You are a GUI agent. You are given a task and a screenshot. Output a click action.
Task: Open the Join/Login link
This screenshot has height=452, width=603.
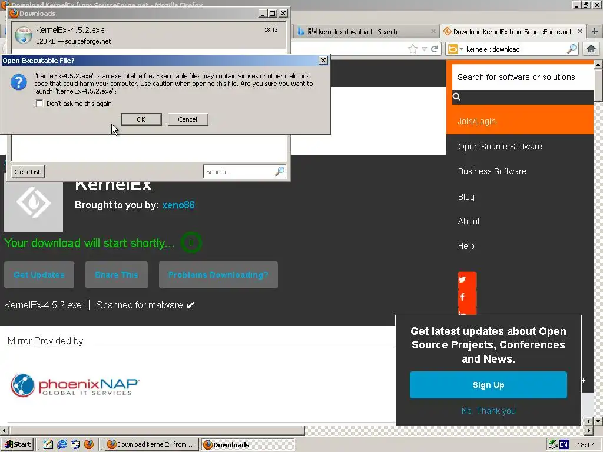(476, 121)
